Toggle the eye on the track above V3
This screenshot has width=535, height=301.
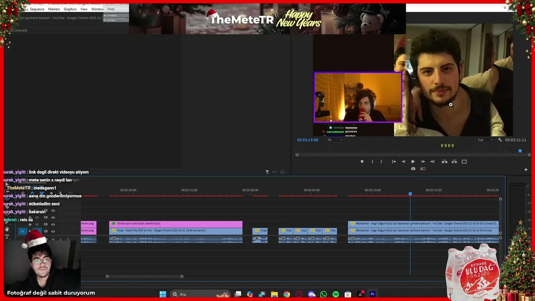point(53,211)
